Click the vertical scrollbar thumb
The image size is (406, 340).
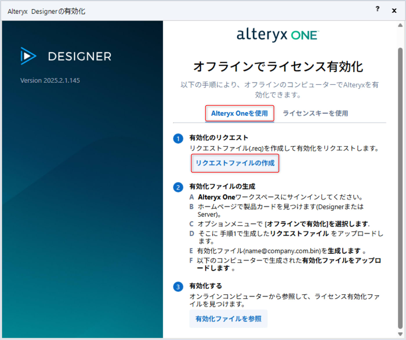pyautogui.click(x=400, y=188)
